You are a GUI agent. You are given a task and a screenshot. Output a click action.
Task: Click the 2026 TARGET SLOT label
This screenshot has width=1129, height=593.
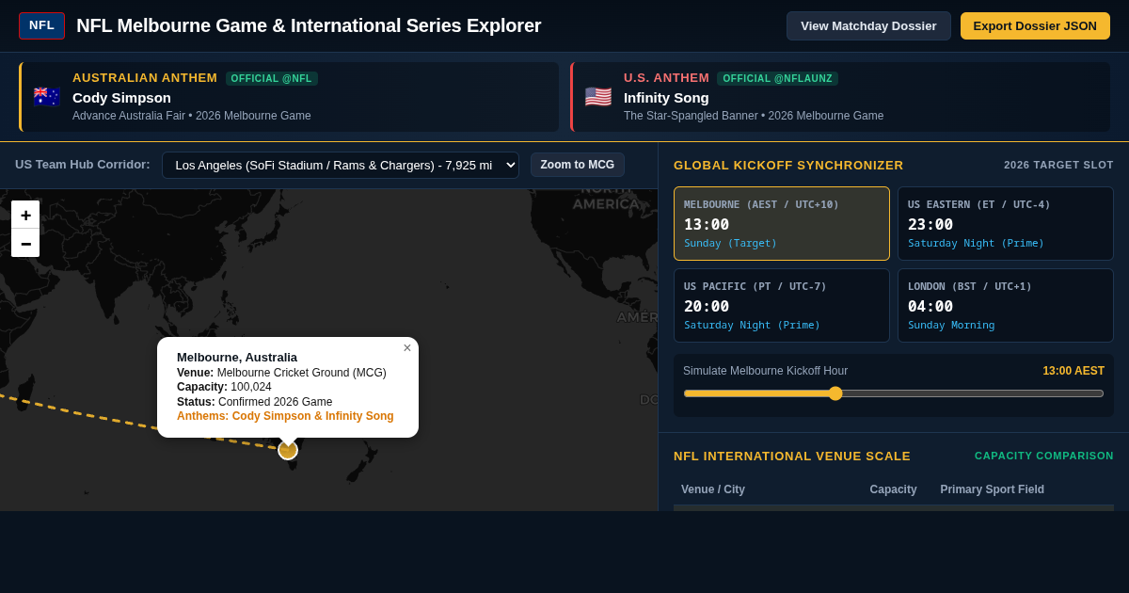(1058, 165)
